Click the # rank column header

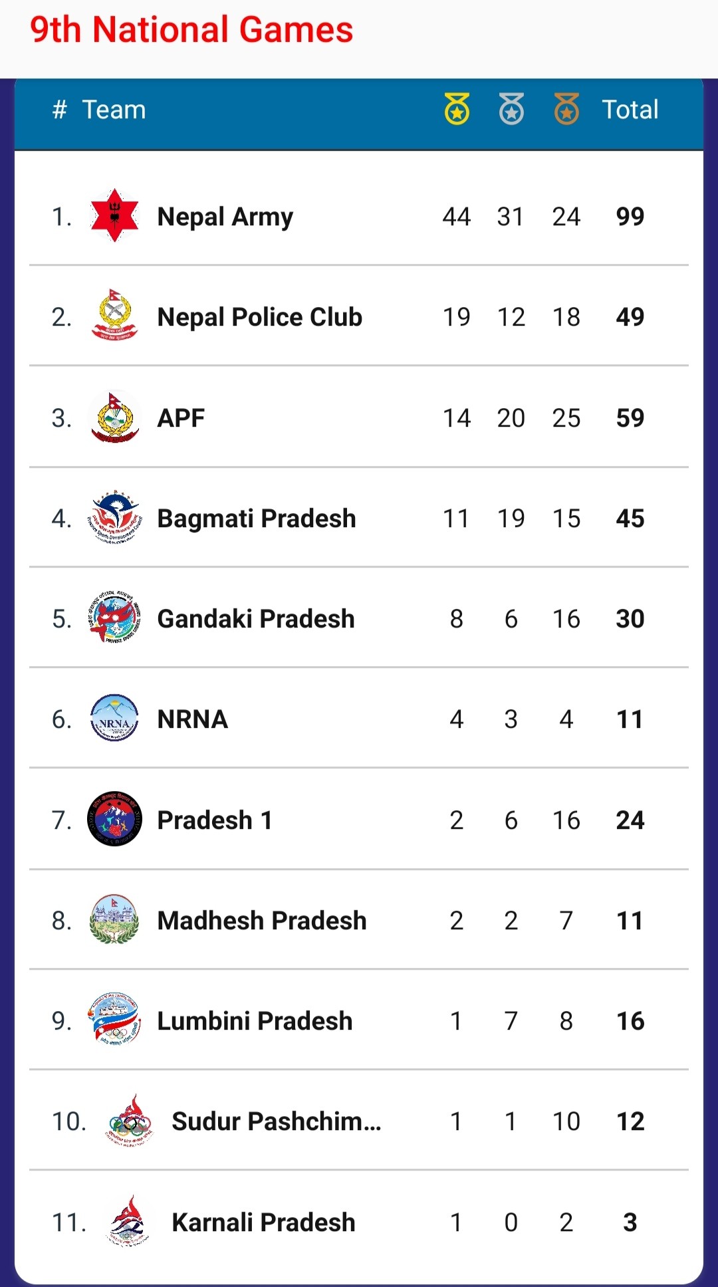(x=60, y=110)
